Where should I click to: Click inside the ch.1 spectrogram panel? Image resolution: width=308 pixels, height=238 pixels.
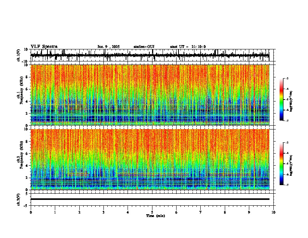click(150, 95)
